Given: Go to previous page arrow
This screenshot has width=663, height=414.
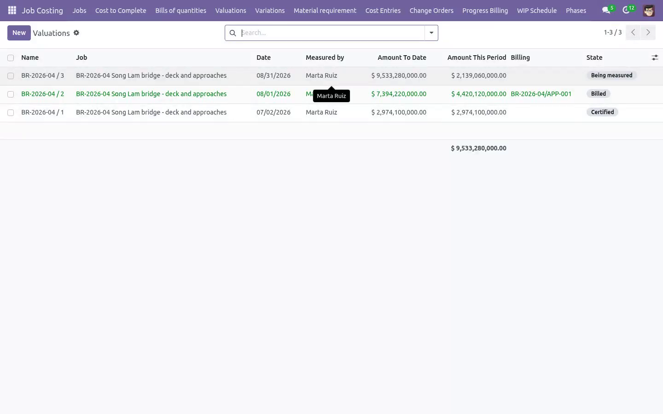Looking at the screenshot, I should tap(633, 32).
